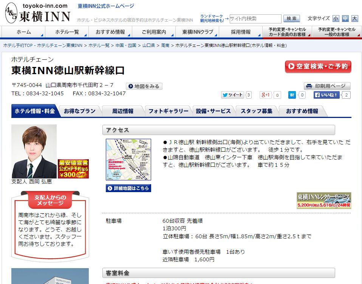Image resolution: width=362 pixels, height=284 pixels.
Task: Click the Twitter share count 3
Action: [x=248, y=95]
